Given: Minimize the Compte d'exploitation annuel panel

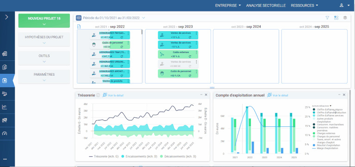Looking at the screenshot, I should (x=339, y=95).
